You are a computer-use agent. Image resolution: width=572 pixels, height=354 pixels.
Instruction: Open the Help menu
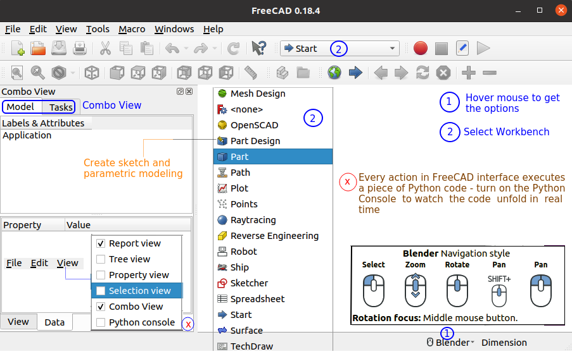[x=213, y=29]
